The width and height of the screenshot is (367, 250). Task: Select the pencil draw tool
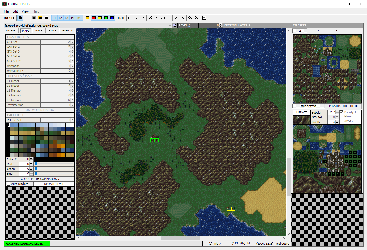pos(143,18)
